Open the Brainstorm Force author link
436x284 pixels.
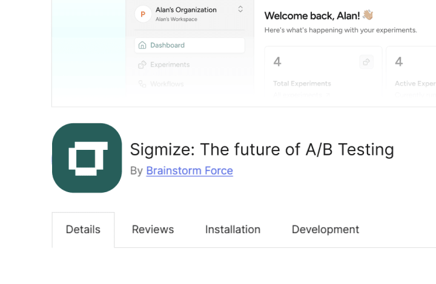point(190,170)
